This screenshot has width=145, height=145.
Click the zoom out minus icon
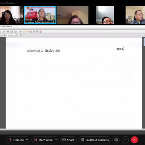tap(2, 35)
